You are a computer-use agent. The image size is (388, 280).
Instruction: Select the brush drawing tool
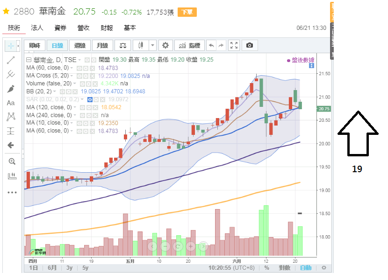[x=11, y=89]
